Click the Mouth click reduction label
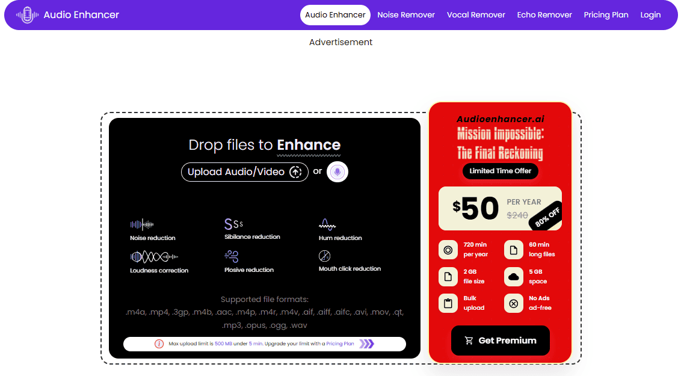The image size is (684, 376). pyautogui.click(x=350, y=269)
